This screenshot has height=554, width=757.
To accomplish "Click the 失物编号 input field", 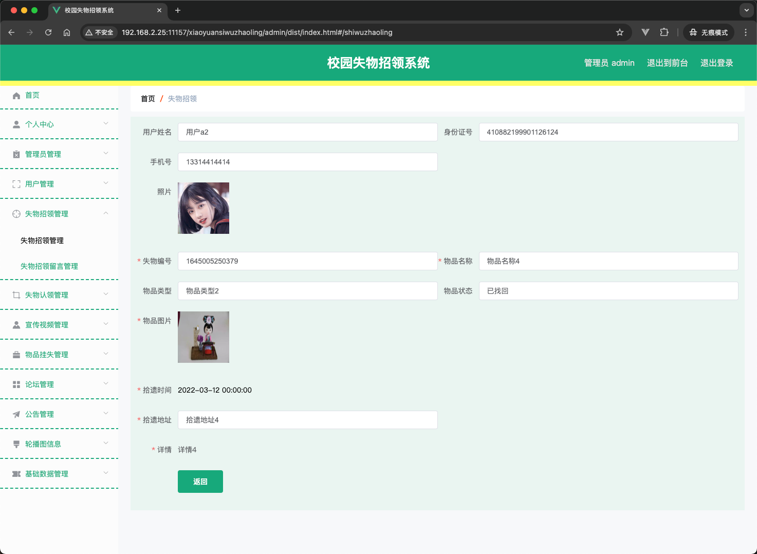I will 308,261.
